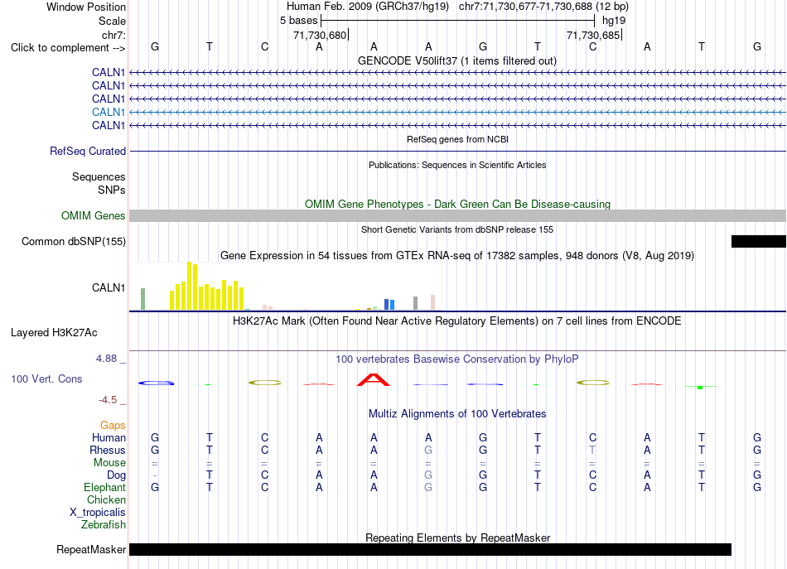Click the X_tropicalis species label
Image resolution: width=787 pixels, height=569 pixels.
(98, 513)
